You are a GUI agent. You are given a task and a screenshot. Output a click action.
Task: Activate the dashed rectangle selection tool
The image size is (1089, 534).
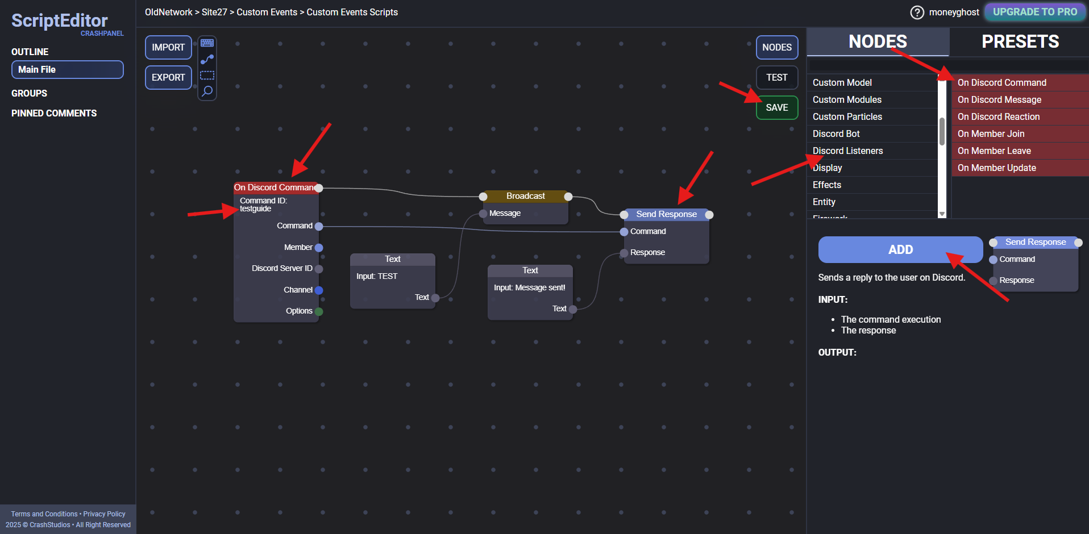pos(207,75)
